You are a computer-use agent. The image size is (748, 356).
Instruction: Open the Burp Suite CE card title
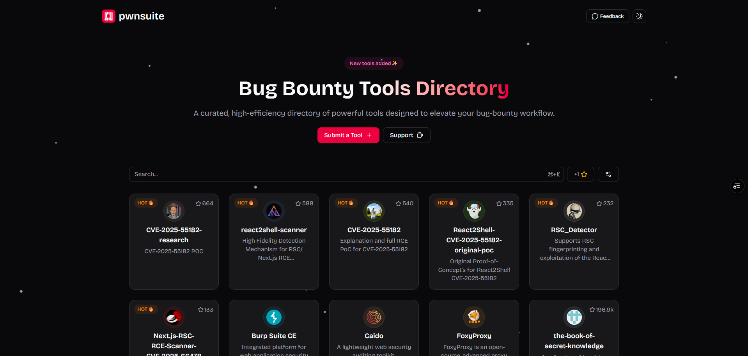(x=274, y=336)
